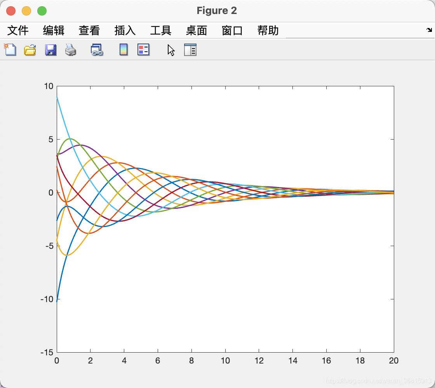
Task: Open the 文件 menu
Action: 18,31
